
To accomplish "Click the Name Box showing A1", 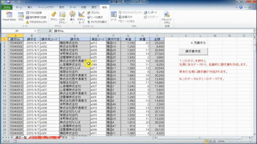I will tap(17, 31).
